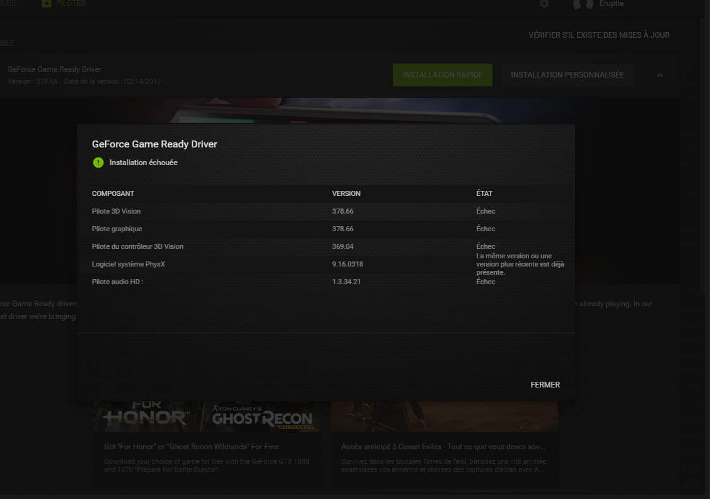Click the 'Download your choice of game' description

(206, 466)
